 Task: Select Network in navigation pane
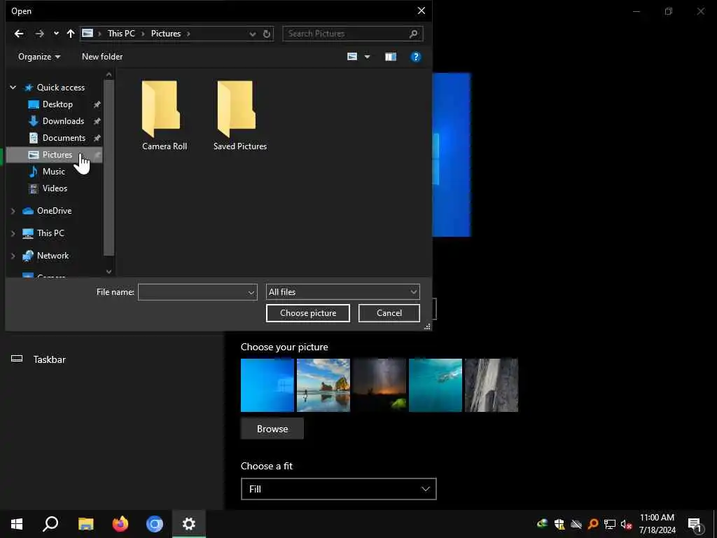click(53, 256)
